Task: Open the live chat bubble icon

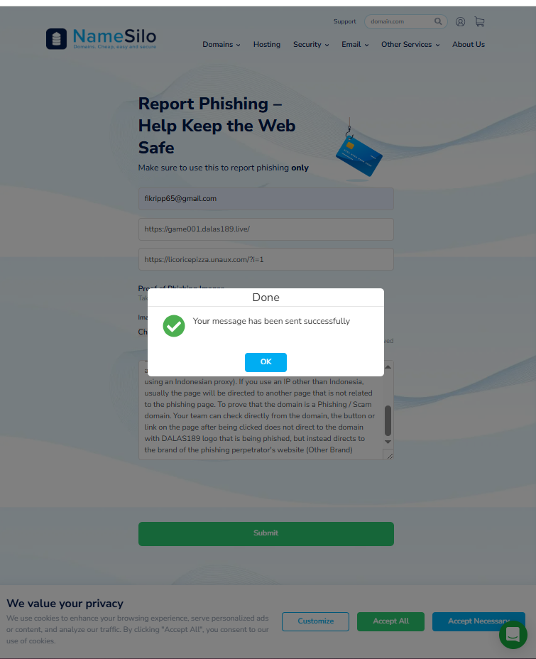Action: (x=513, y=635)
